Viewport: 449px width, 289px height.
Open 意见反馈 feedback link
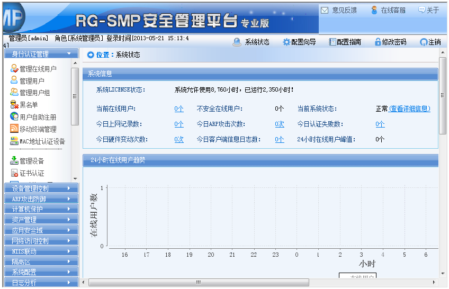[344, 10]
